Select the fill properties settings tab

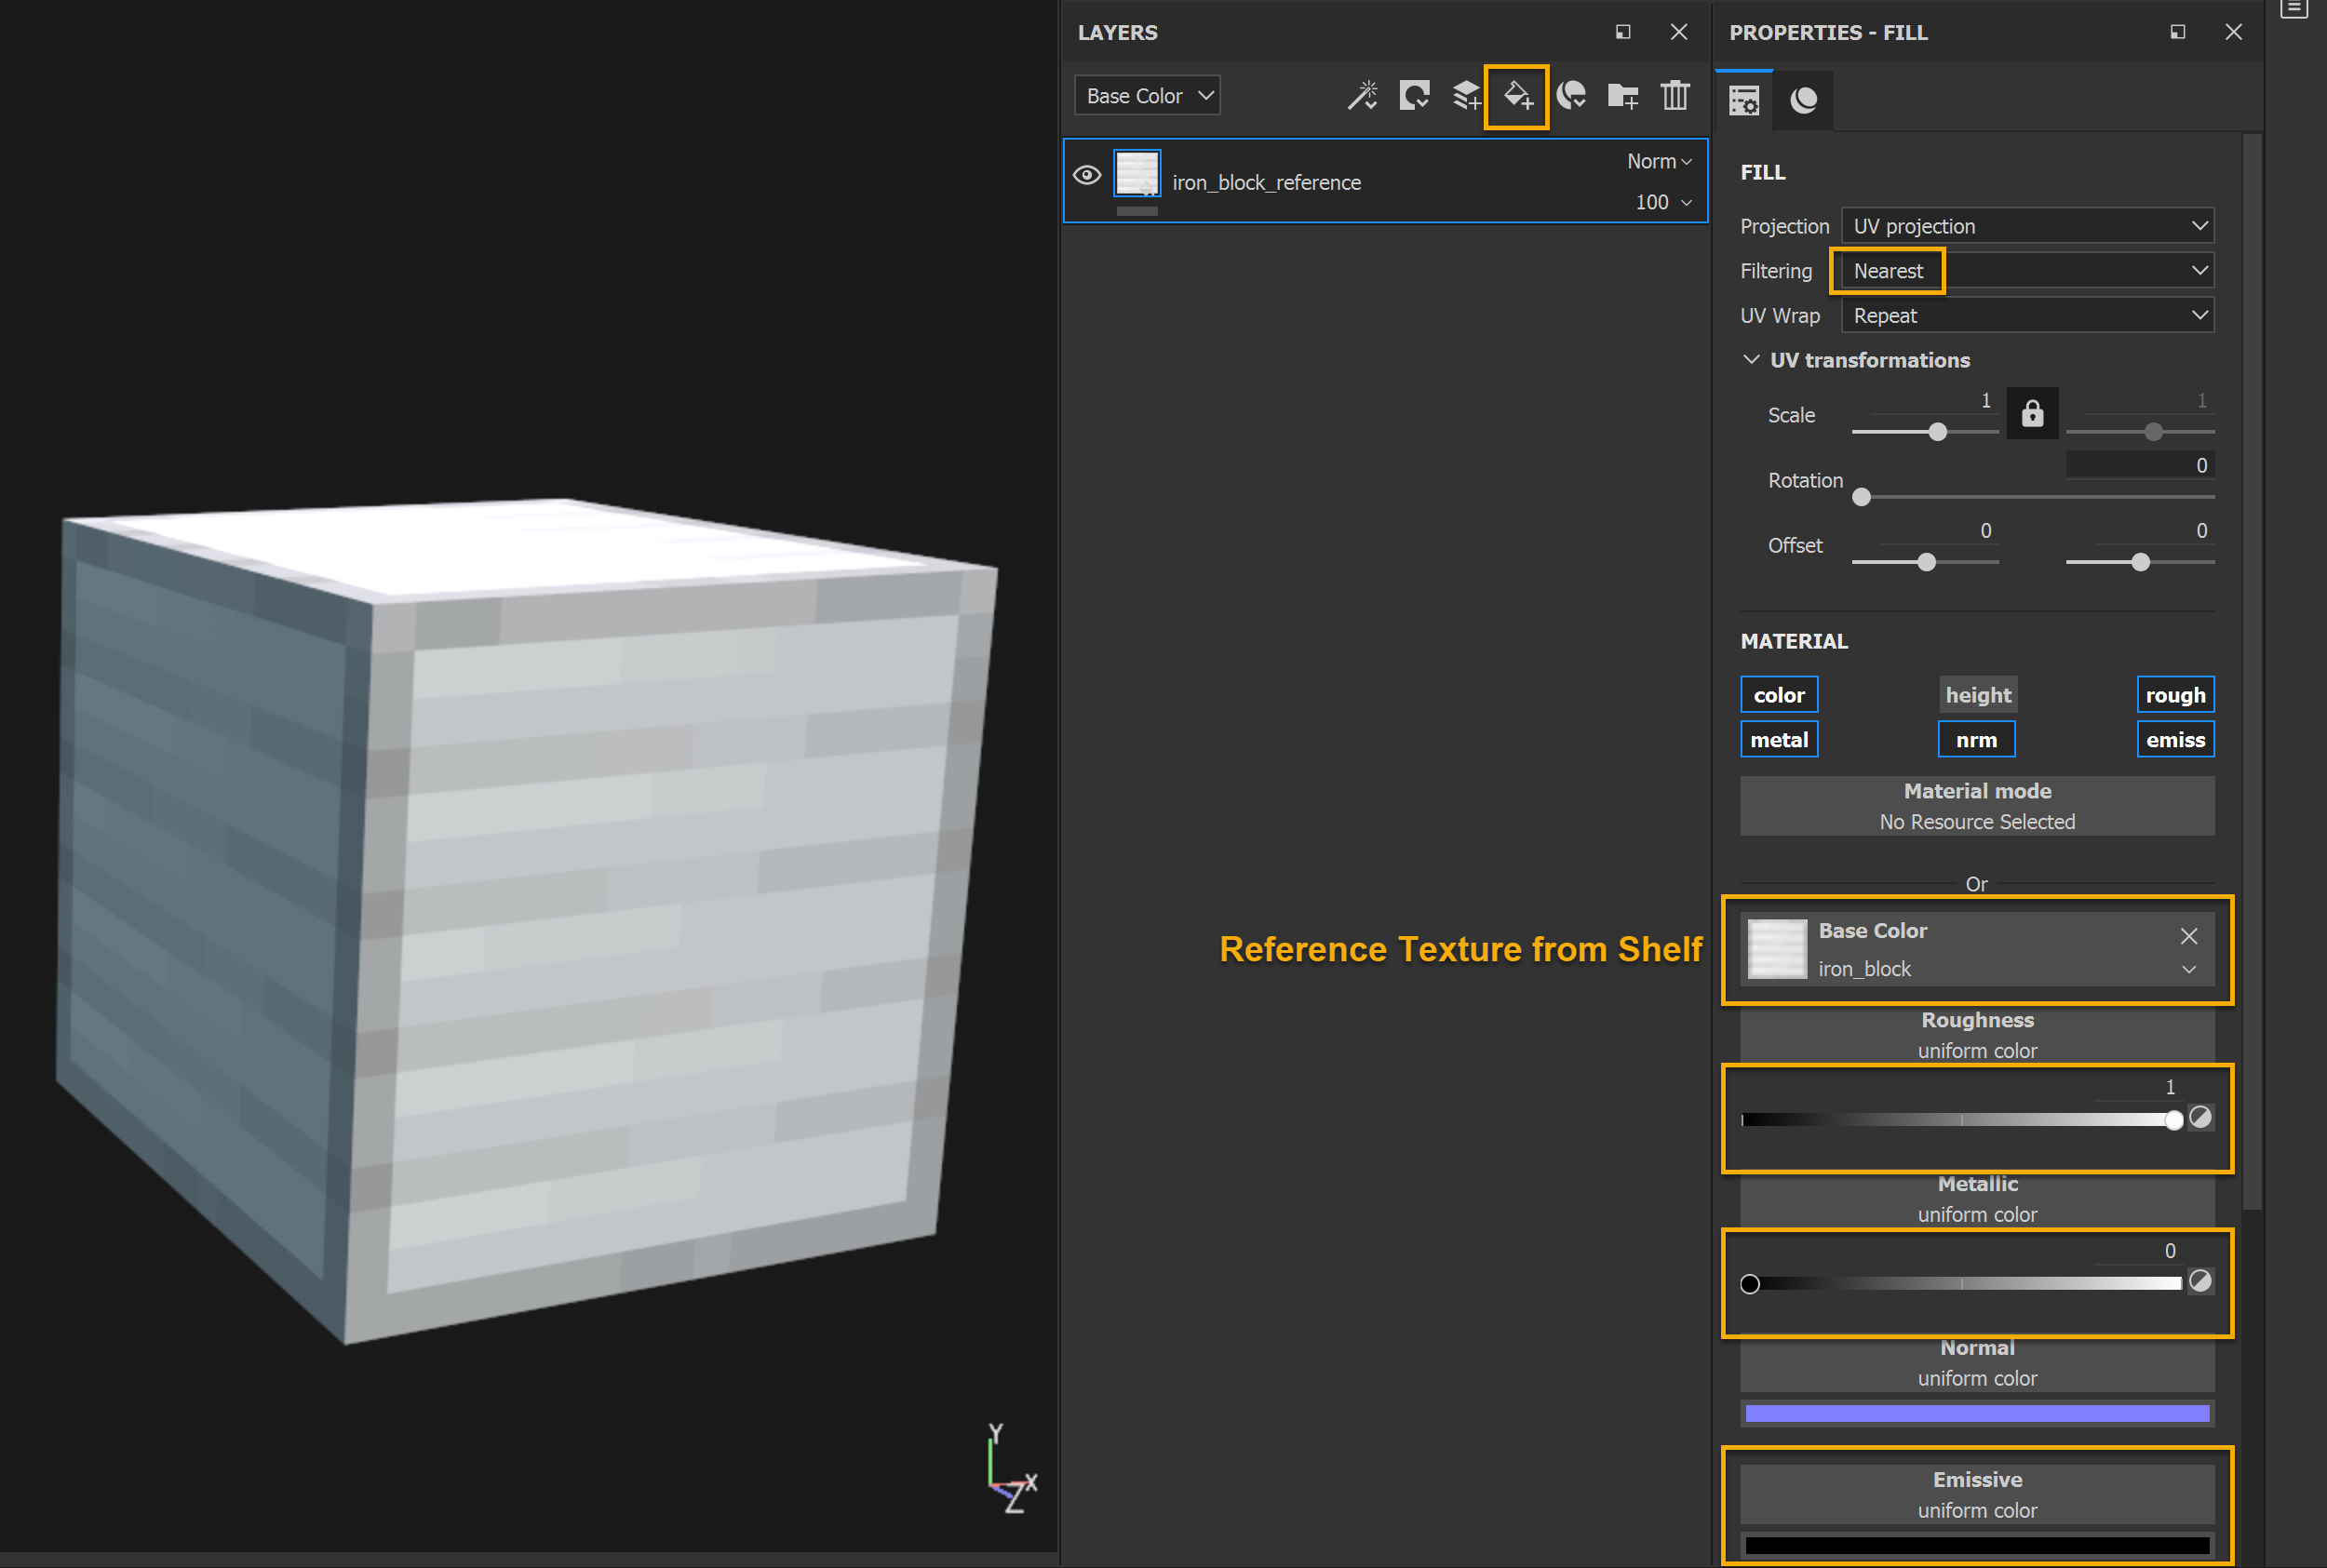pyautogui.click(x=1744, y=100)
